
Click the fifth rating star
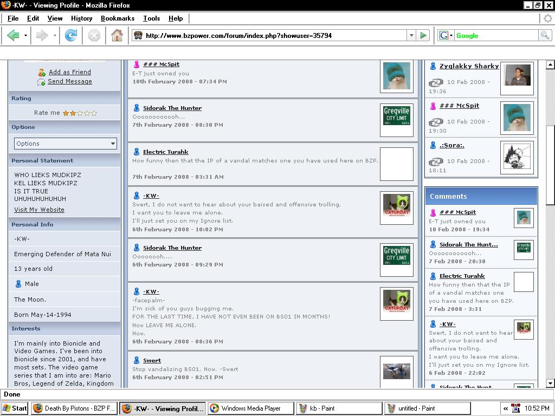94,113
